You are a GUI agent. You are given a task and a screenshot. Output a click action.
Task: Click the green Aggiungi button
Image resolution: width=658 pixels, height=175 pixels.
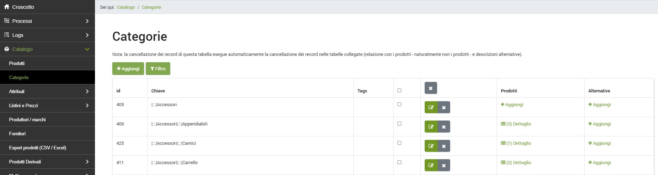coord(128,69)
